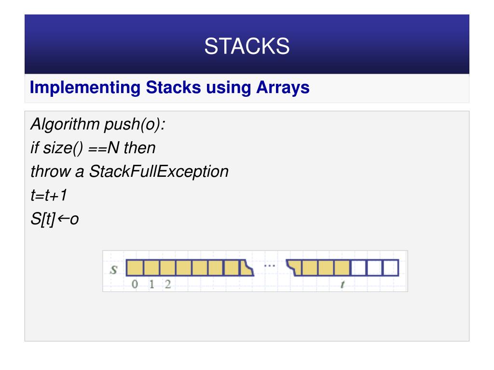Viewport: 494px width, 370px height.
Task: Click the index label 0 under the array
Action: (135, 284)
